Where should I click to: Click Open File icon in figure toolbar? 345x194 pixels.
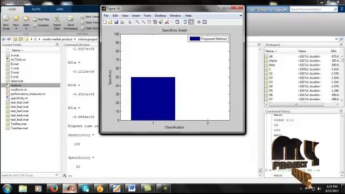click(x=110, y=22)
